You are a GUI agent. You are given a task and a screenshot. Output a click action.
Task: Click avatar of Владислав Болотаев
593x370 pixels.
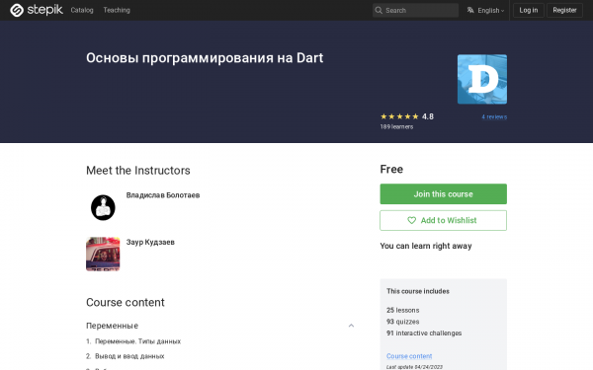[x=103, y=207]
